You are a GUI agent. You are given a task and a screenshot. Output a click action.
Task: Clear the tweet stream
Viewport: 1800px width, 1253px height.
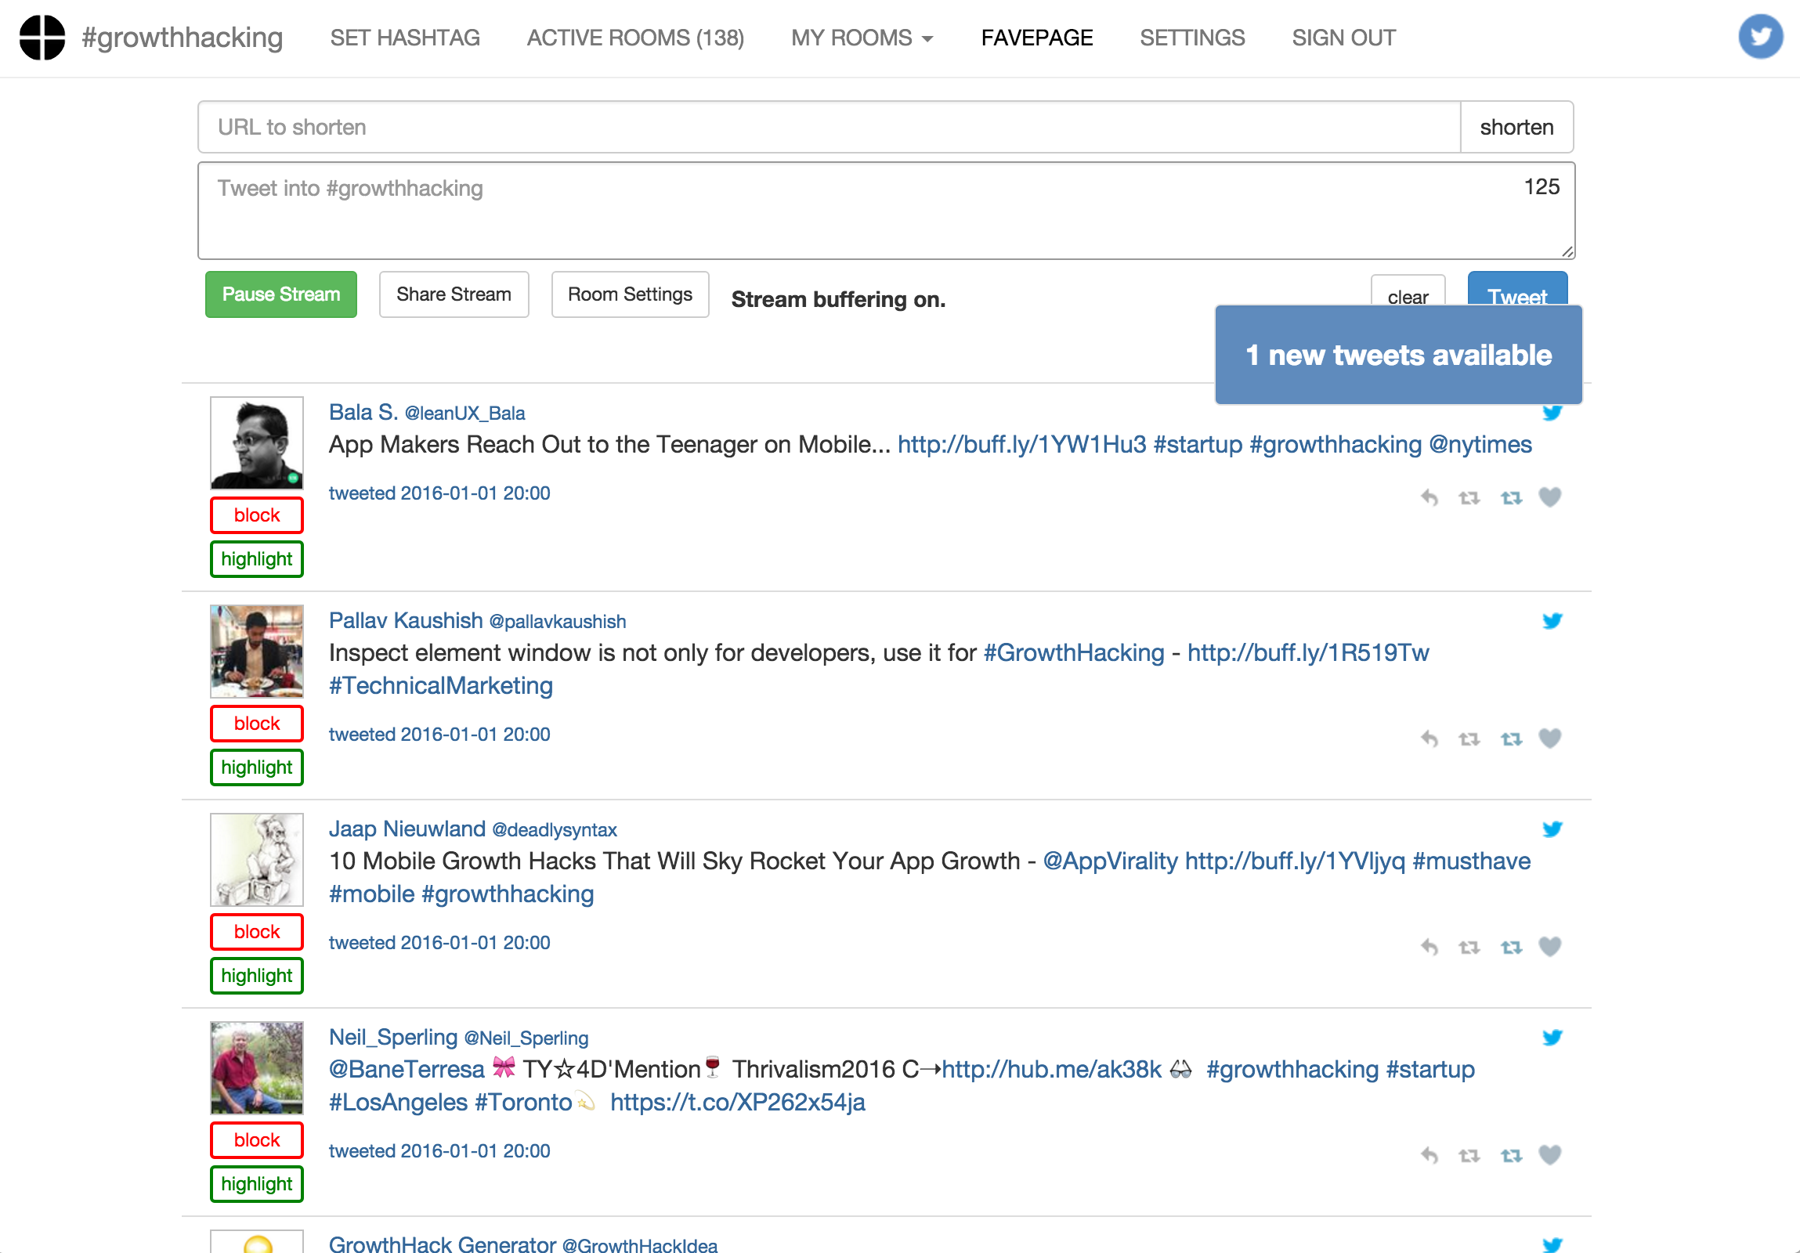1408,296
